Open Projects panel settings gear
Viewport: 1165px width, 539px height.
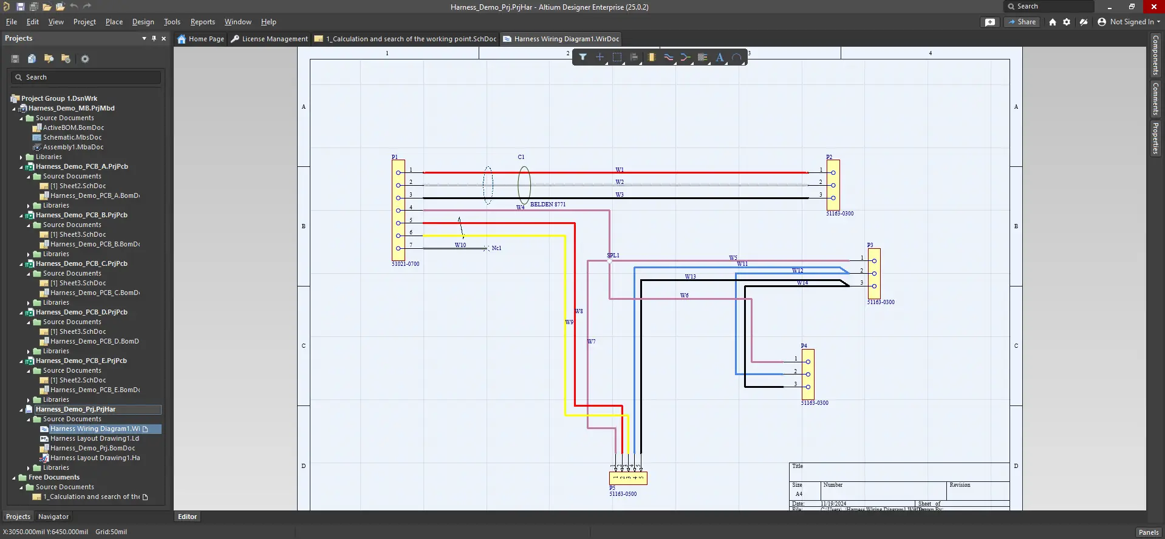click(85, 59)
